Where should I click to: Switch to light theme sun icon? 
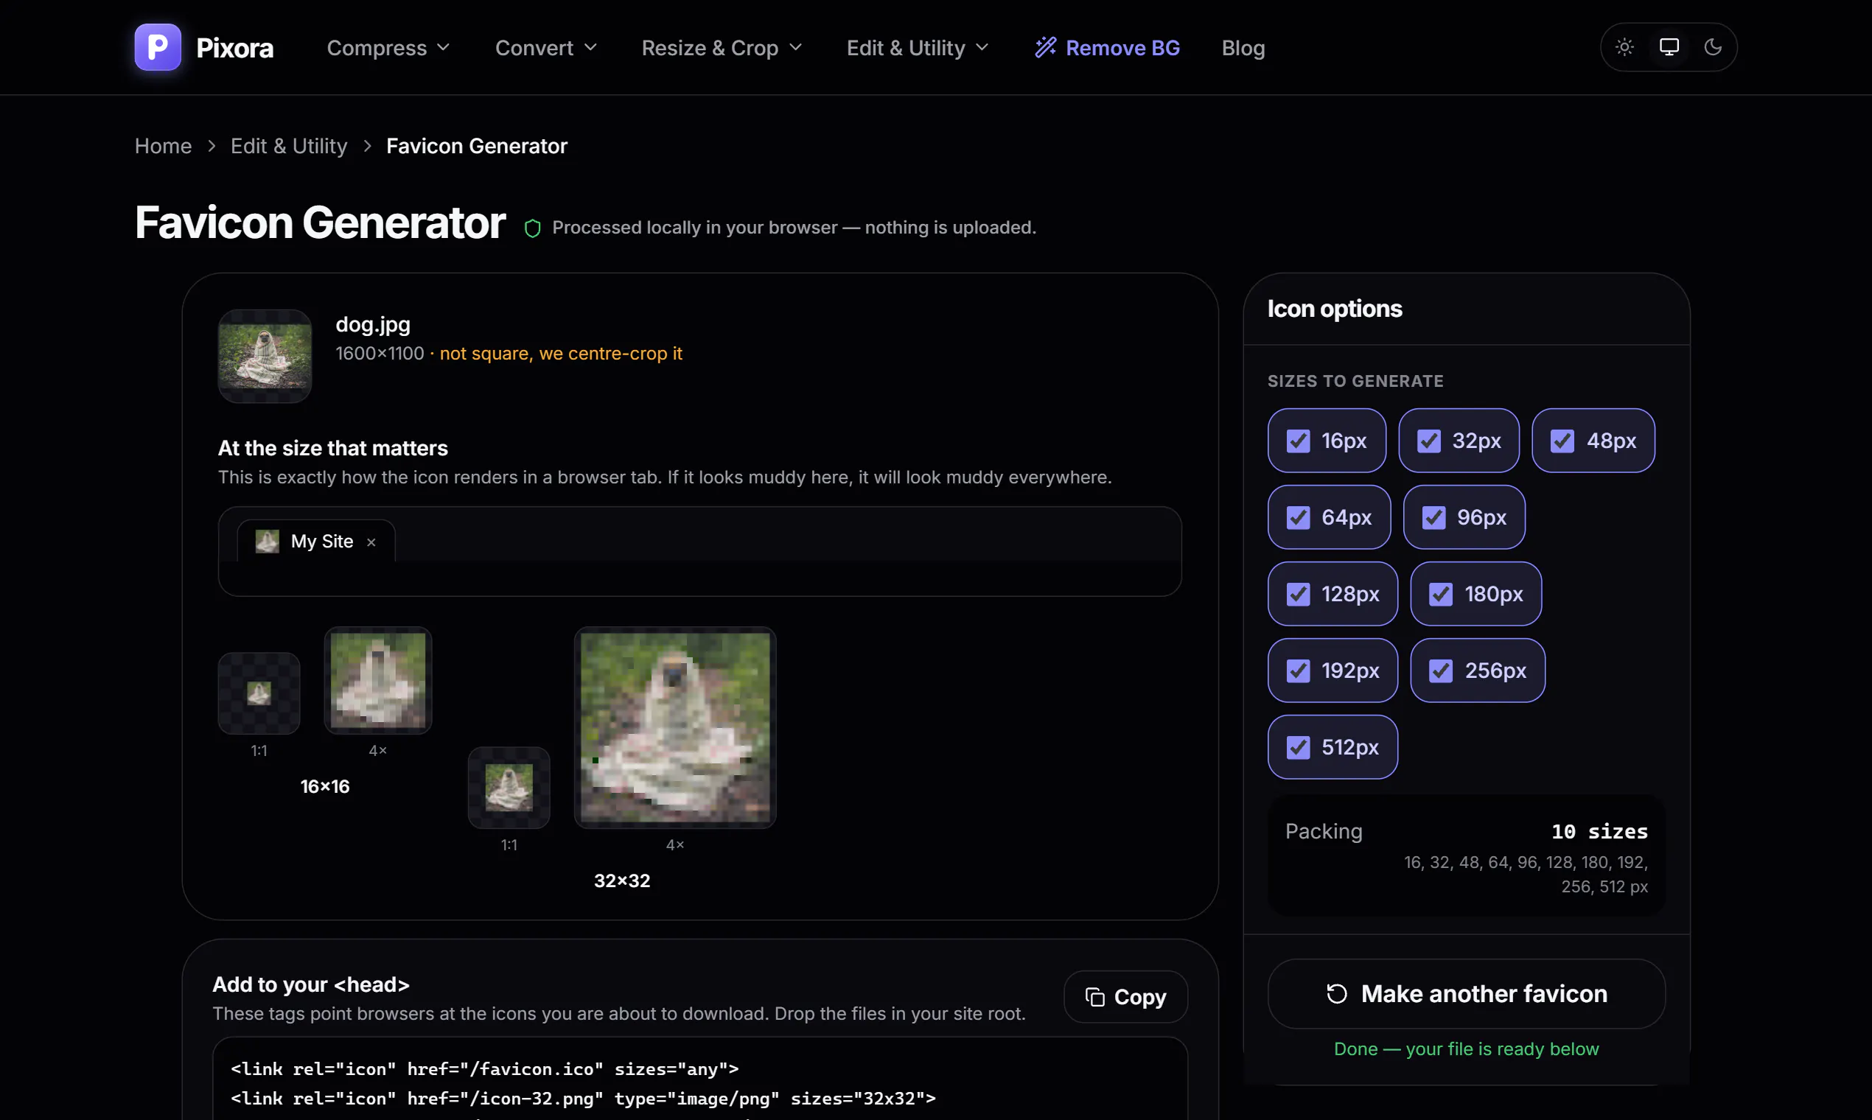1624,47
